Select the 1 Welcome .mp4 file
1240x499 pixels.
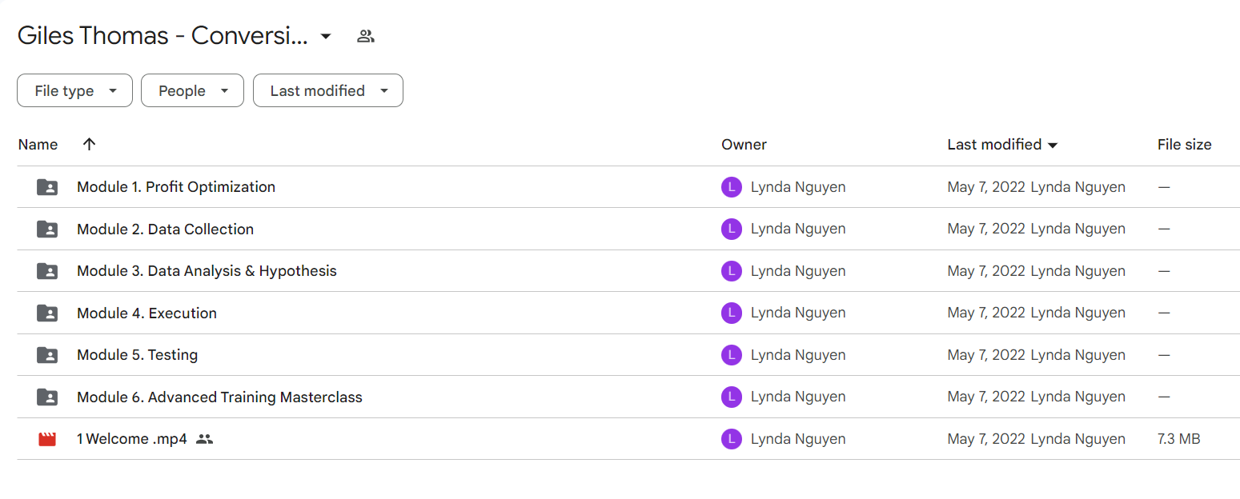[x=132, y=439]
